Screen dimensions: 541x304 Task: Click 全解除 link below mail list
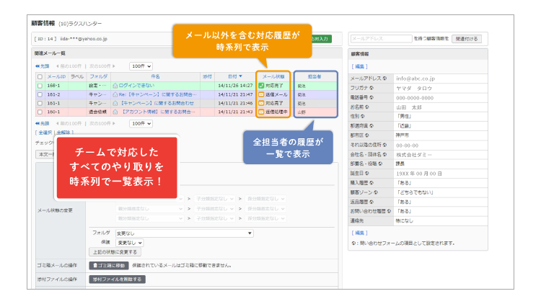click(x=63, y=133)
